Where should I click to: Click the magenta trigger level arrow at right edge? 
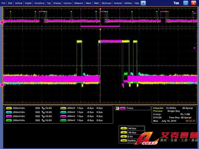coord(194,48)
